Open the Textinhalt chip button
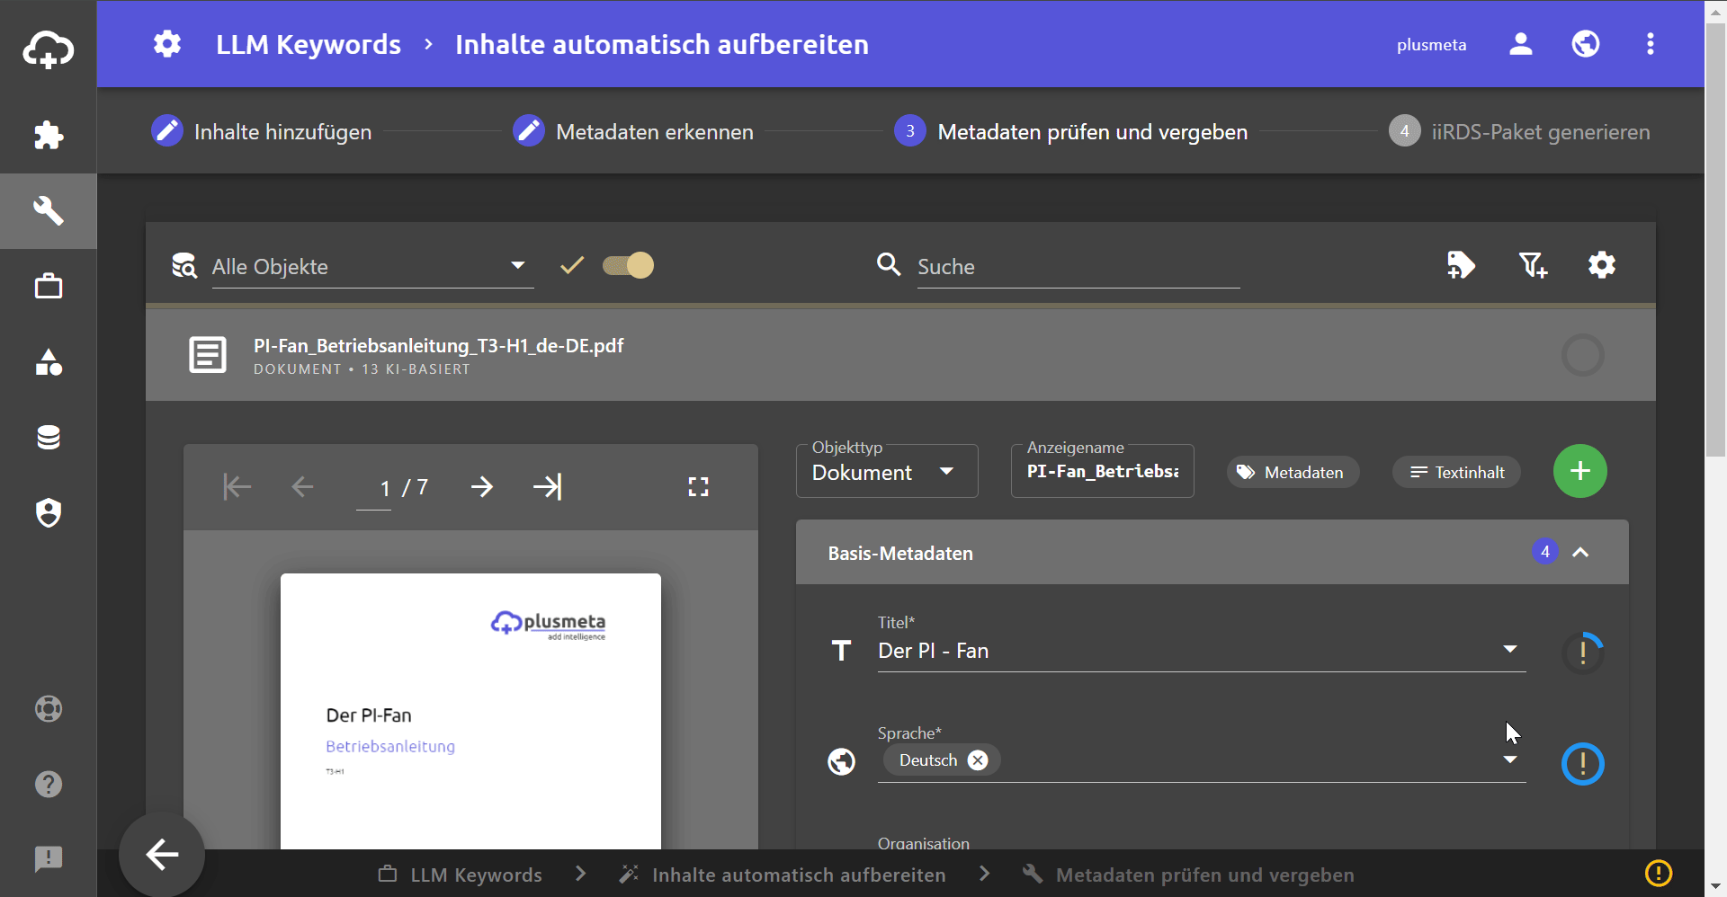Screen dimensions: 1727x897 pyautogui.click(x=1456, y=472)
